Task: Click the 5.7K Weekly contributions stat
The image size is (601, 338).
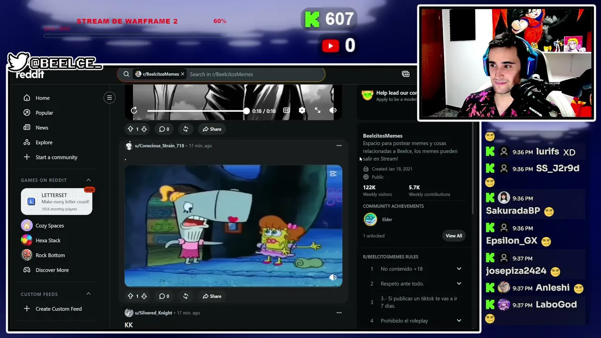Action: tap(429, 191)
